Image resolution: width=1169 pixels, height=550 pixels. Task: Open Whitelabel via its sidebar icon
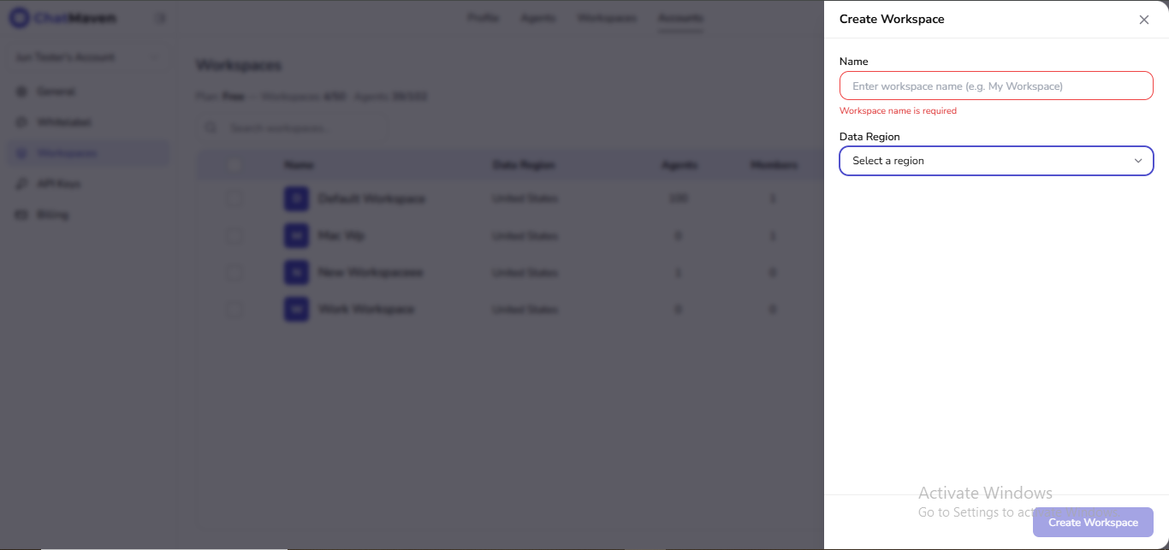(21, 121)
